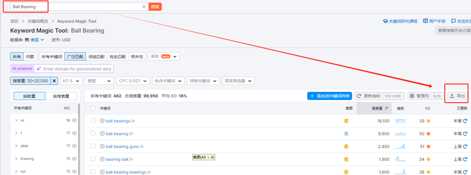Open the KD % filter dropdown
471x175 pixels.
point(71,81)
